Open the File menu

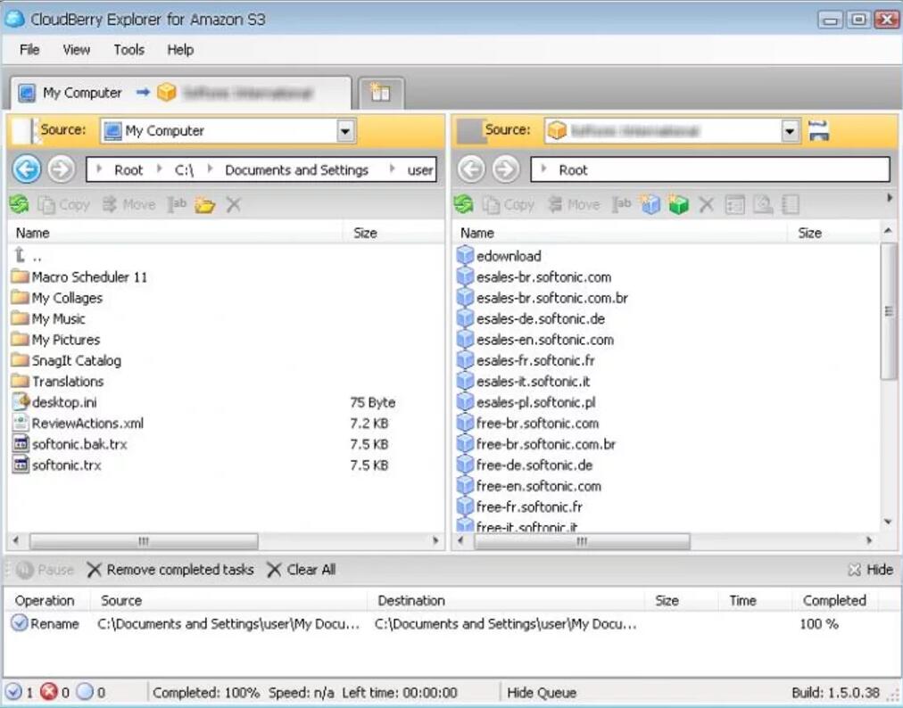click(29, 50)
